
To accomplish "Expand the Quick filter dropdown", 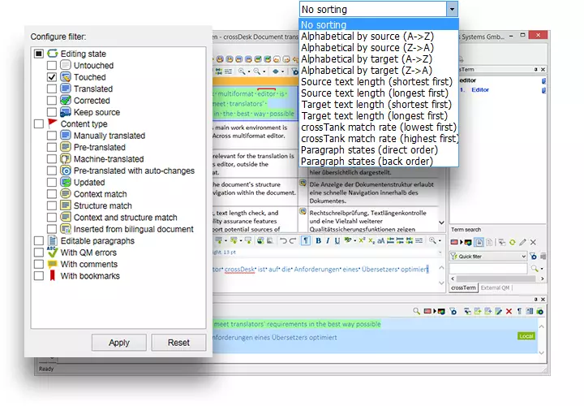I will (x=523, y=257).
